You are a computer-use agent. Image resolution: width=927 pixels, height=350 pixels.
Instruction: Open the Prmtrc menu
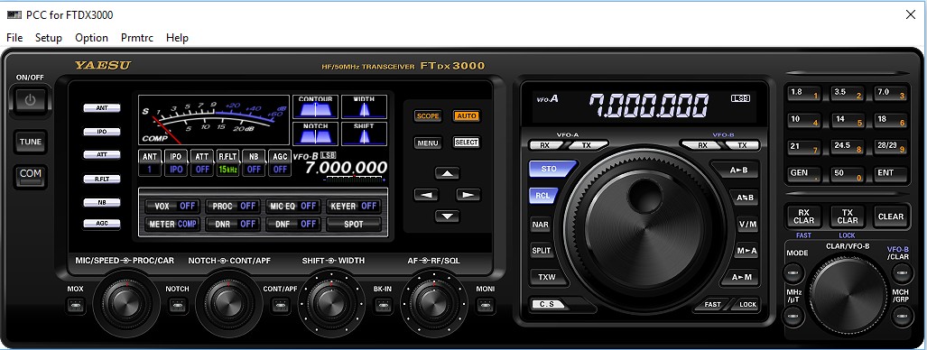[x=137, y=38]
